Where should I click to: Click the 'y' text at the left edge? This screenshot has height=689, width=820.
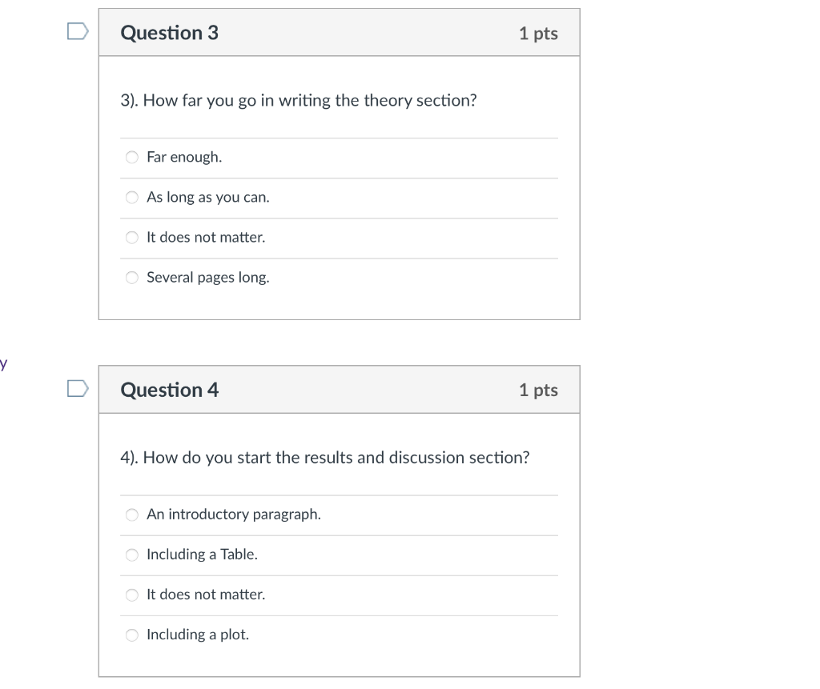4,364
